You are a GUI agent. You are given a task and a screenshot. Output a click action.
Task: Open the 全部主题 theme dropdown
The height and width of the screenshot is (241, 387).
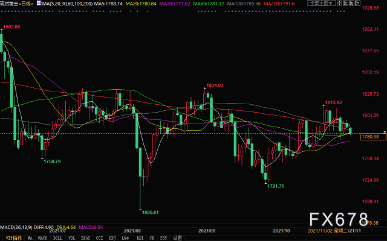point(321,3)
